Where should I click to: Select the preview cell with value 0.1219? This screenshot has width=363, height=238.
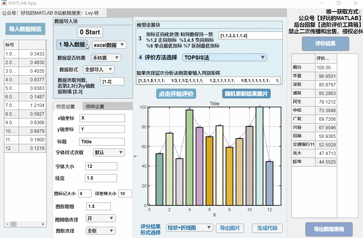click(x=32, y=148)
